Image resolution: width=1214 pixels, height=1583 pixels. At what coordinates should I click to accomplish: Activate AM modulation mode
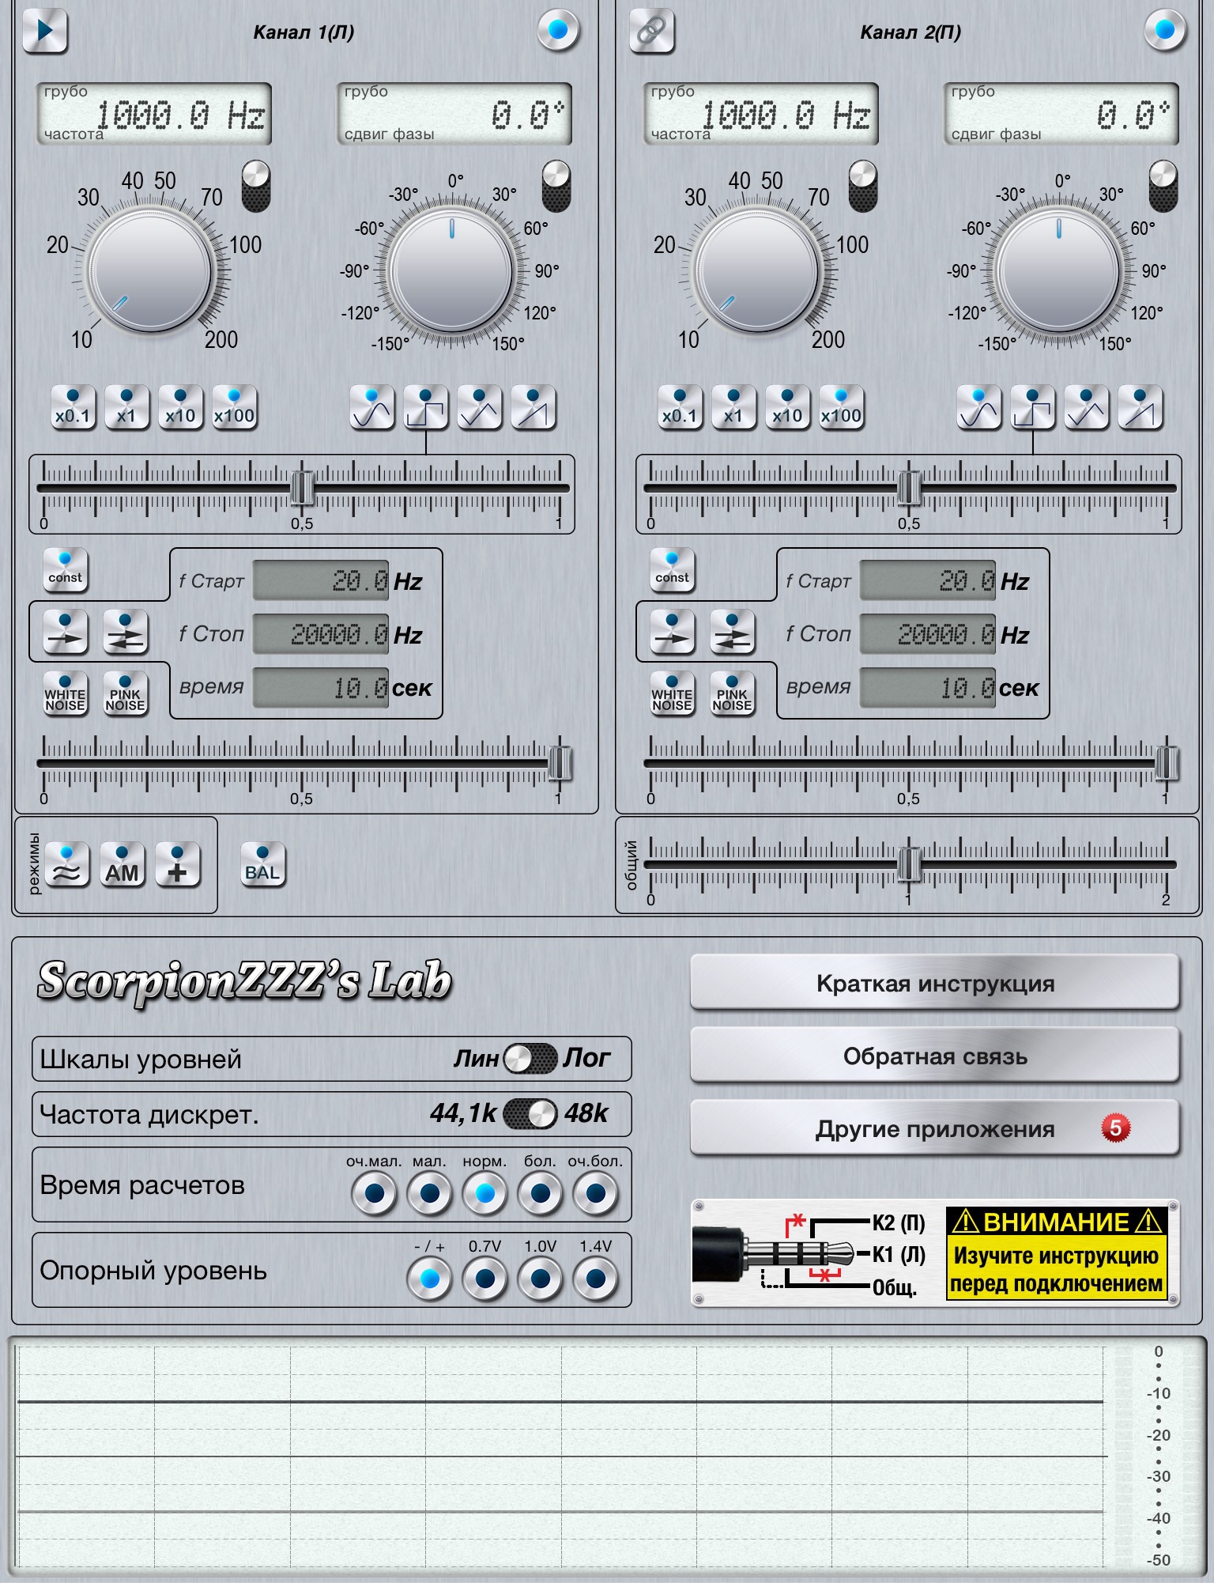pos(123,865)
